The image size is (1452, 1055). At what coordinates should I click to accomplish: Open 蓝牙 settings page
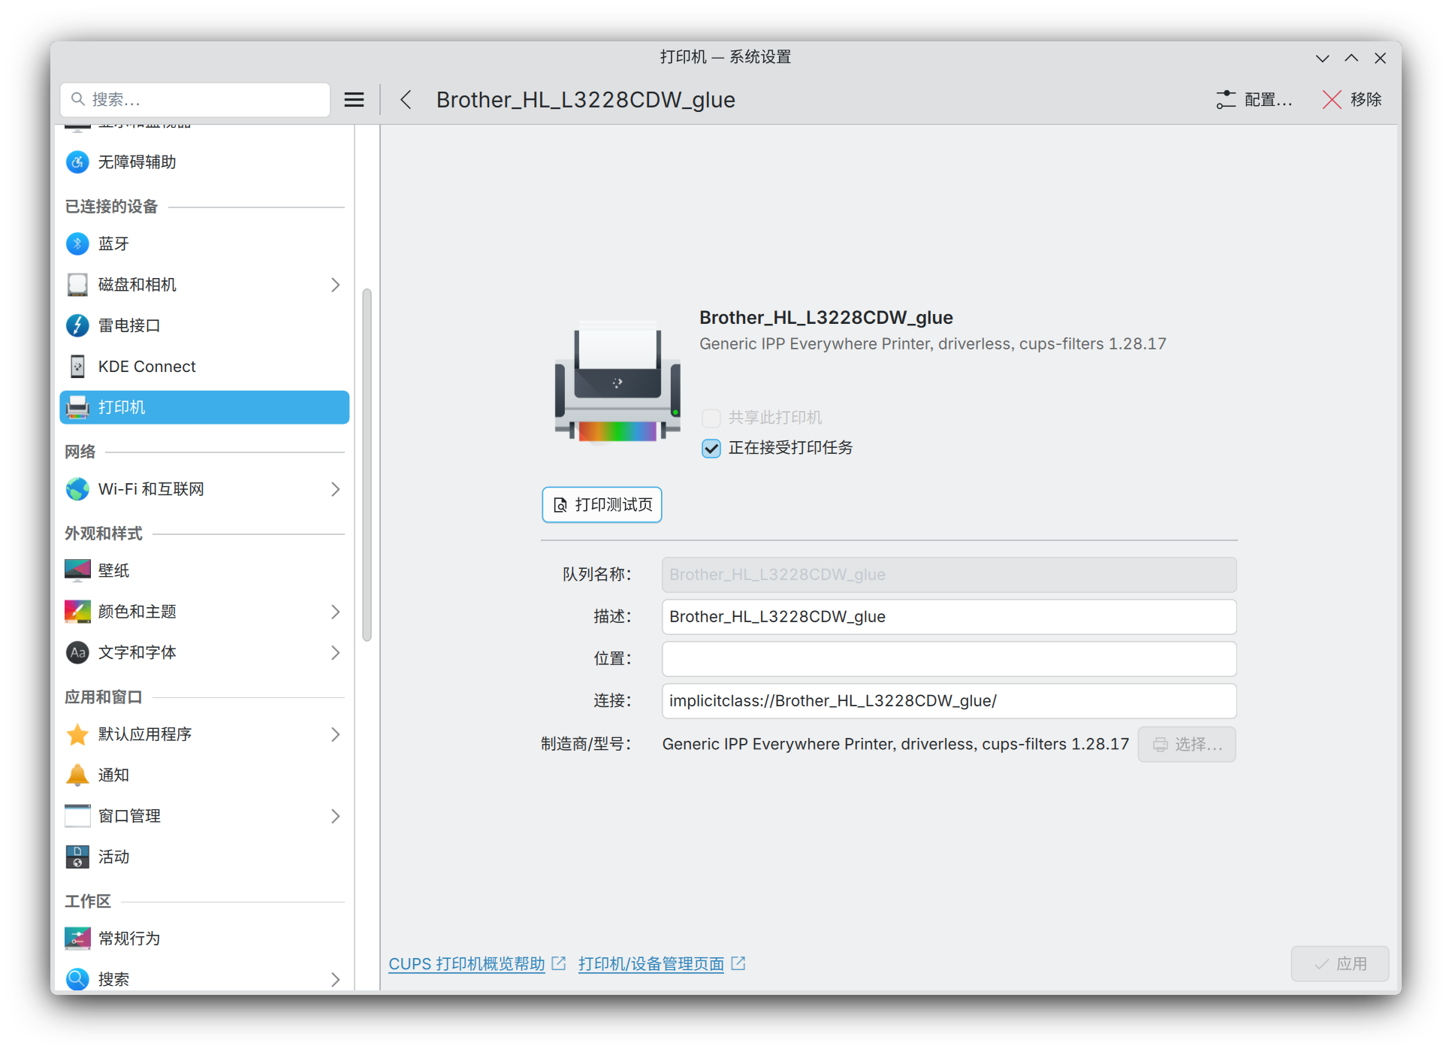204,244
